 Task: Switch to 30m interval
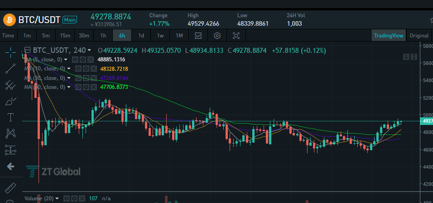[x=84, y=36]
